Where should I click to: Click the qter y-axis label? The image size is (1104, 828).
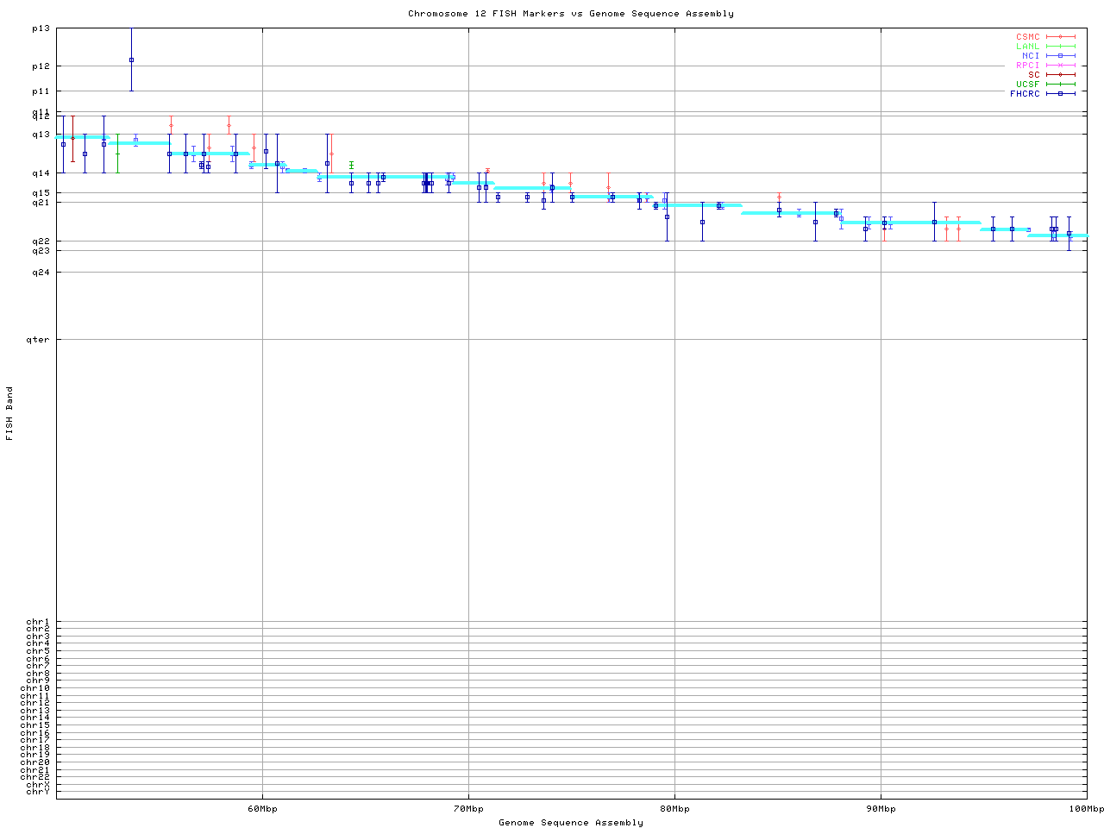tap(40, 340)
